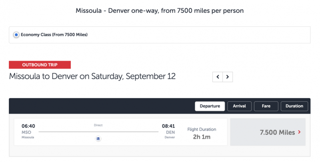Click the 08:41 arrival time
The width and height of the screenshot is (320, 162).
point(168,126)
